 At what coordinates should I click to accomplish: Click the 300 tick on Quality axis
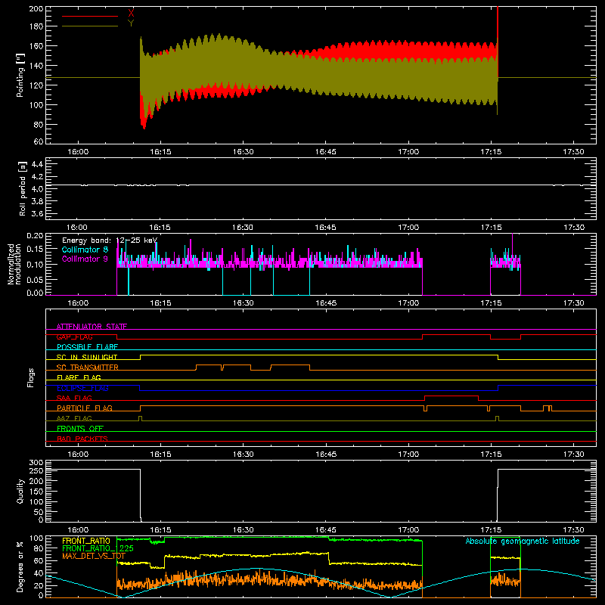36,463
